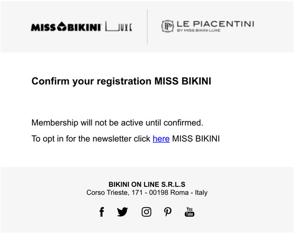Click the PP emblem of Le Piacentini
This screenshot has width=294, height=234.
tap(167, 26)
